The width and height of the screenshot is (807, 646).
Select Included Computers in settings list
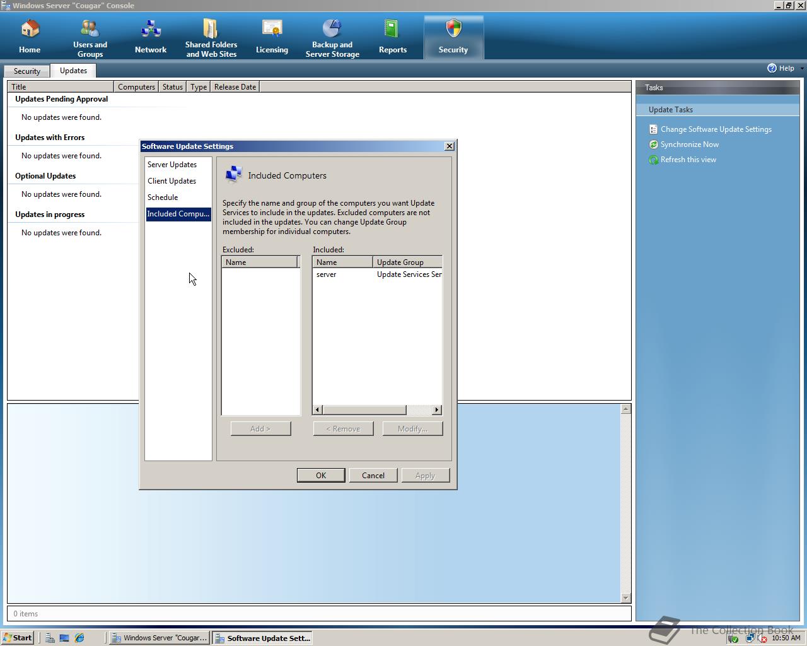pyautogui.click(x=178, y=214)
